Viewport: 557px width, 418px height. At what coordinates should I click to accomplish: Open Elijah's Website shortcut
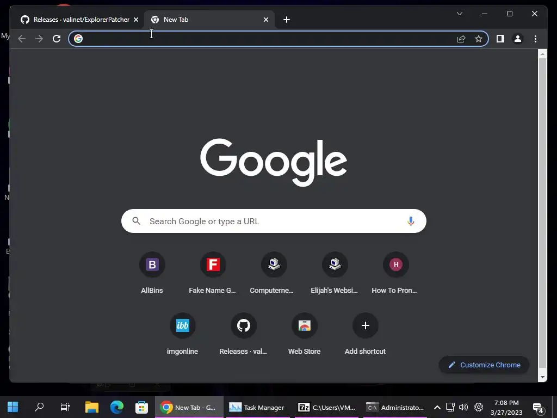(x=335, y=273)
